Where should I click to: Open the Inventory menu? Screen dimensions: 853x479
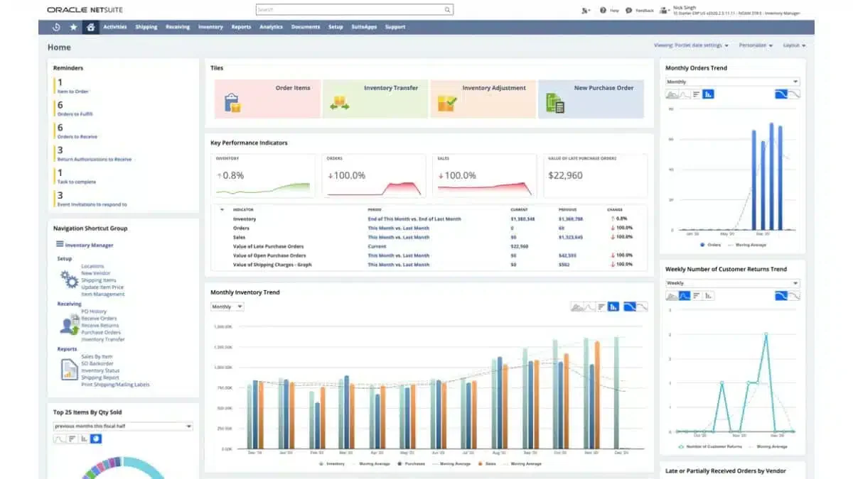click(x=210, y=27)
